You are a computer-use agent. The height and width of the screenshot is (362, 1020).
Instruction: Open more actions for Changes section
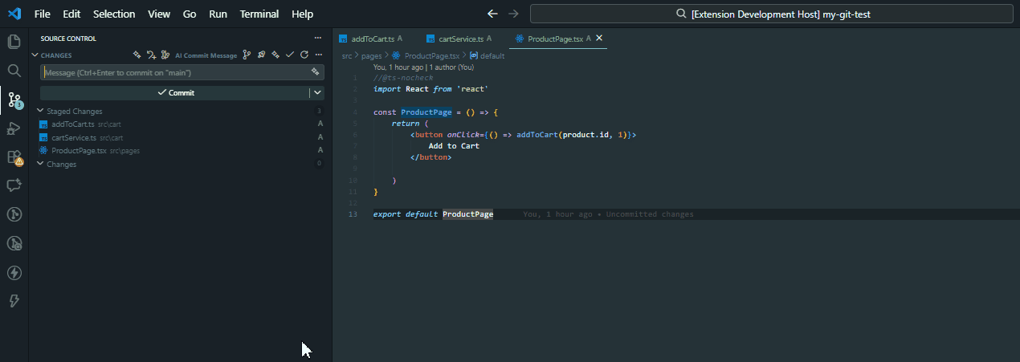(318, 55)
